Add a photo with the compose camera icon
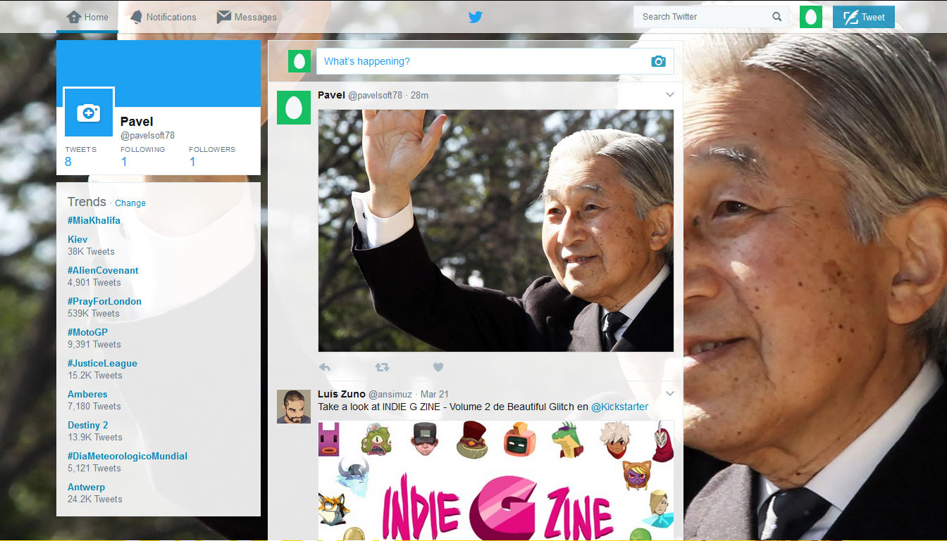Screen dimensions: 947x541 [658, 61]
